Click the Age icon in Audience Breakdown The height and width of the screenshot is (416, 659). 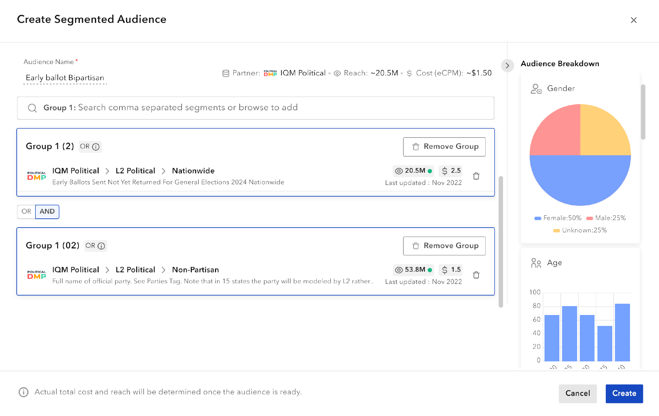[535, 263]
